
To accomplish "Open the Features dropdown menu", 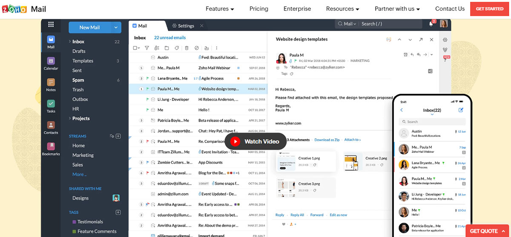I will [220, 9].
